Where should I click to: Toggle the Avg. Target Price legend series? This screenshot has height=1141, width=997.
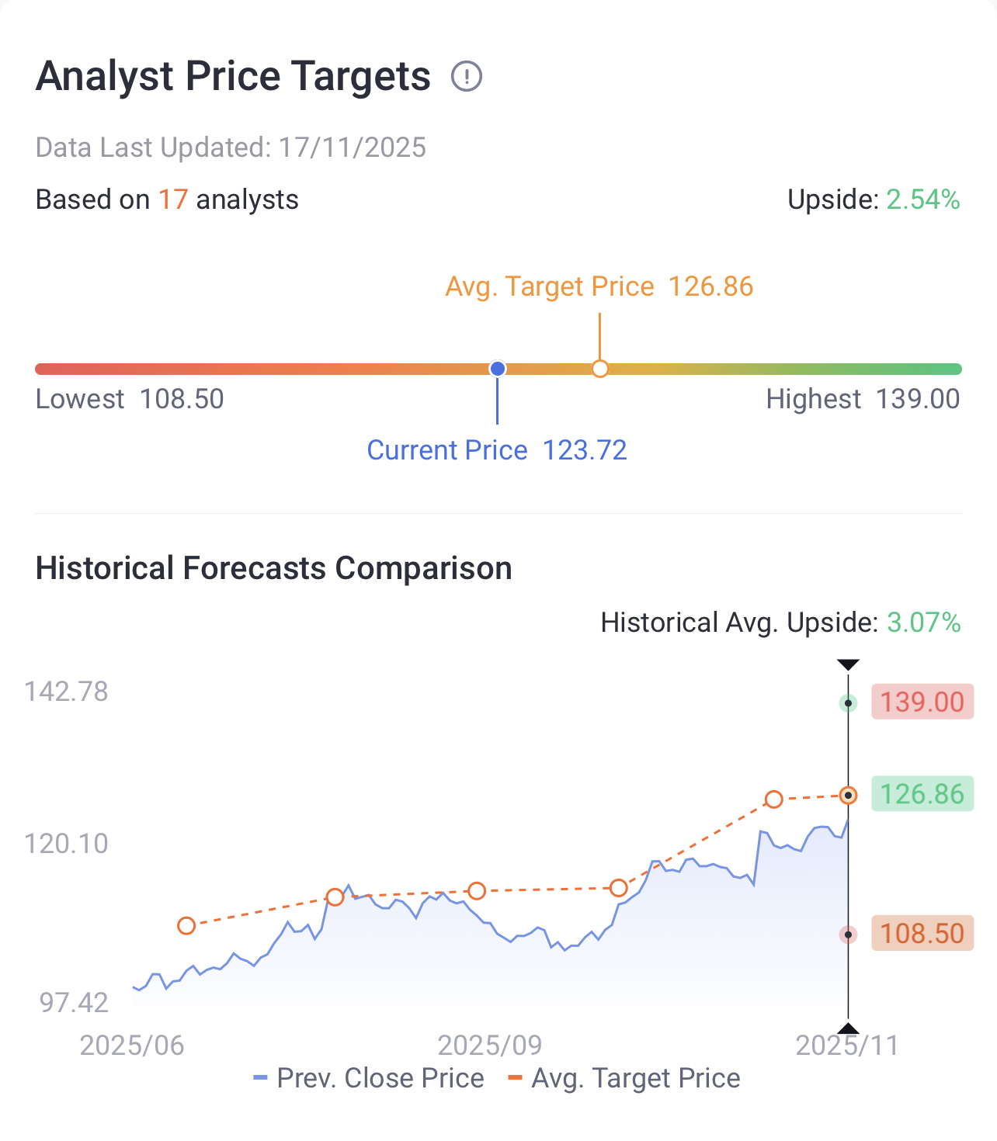624,1078
